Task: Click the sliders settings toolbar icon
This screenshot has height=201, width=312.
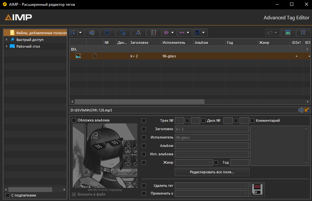Action: pyautogui.click(x=303, y=33)
